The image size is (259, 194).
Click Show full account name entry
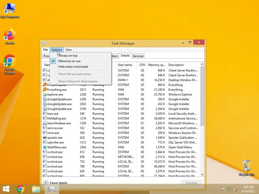point(81,74)
